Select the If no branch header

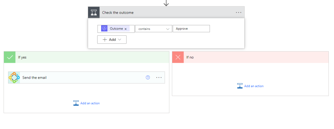point(250,57)
